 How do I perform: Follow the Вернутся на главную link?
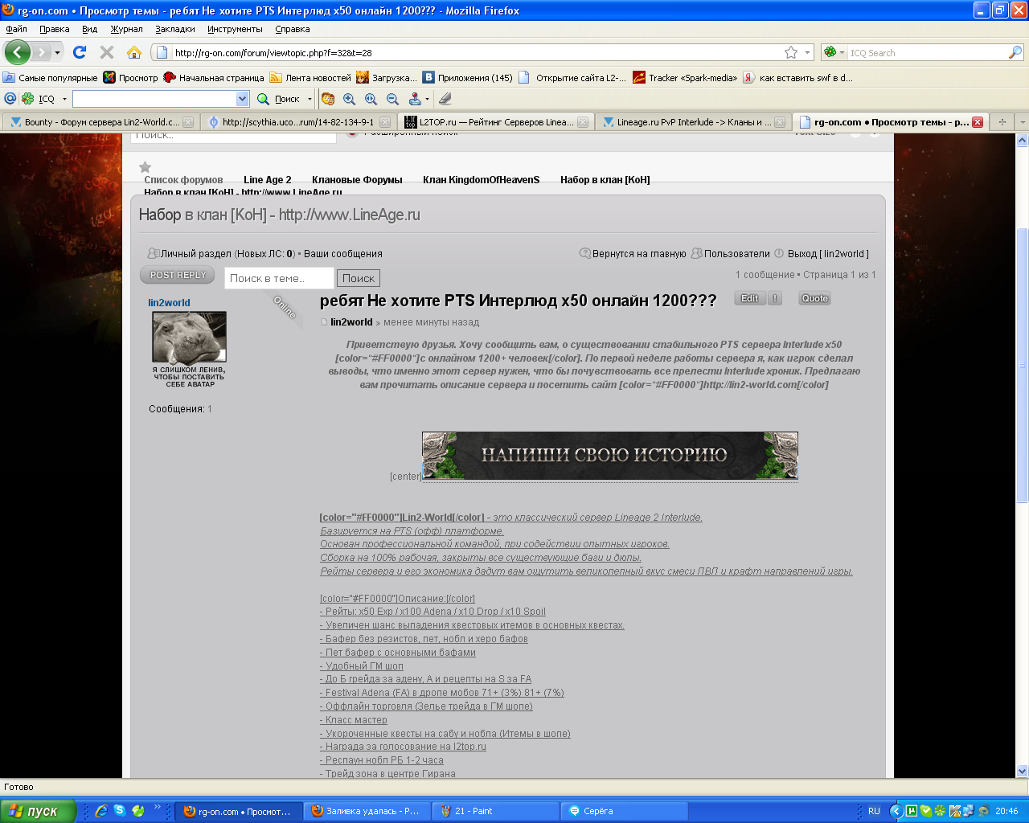[639, 253]
